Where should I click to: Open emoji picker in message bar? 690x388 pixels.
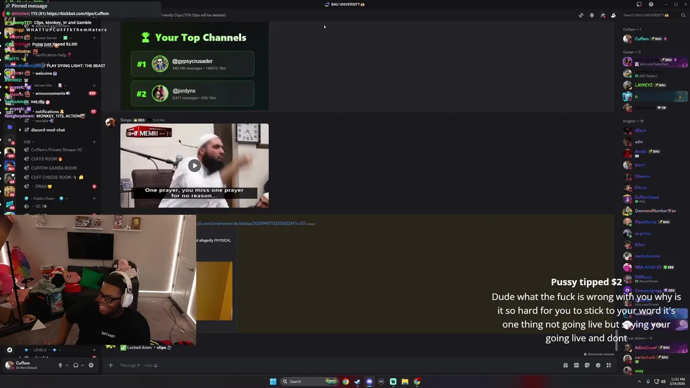click(598, 365)
